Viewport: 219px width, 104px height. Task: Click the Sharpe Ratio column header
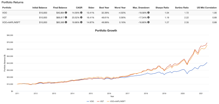162,8
